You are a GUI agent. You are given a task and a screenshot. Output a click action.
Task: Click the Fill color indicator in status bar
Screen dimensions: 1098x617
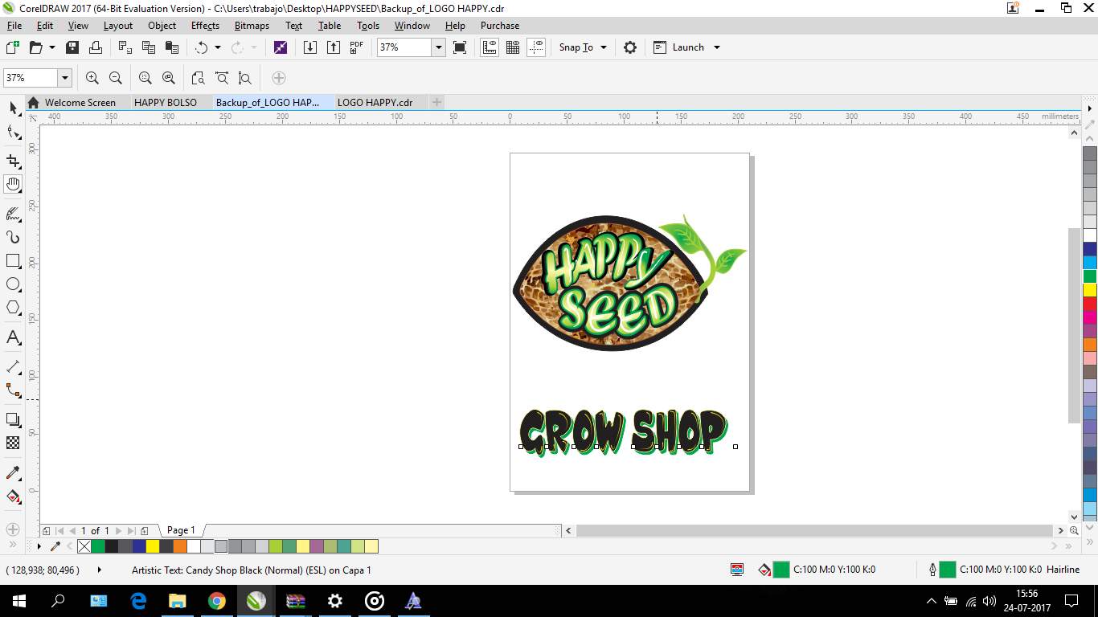(x=781, y=570)
